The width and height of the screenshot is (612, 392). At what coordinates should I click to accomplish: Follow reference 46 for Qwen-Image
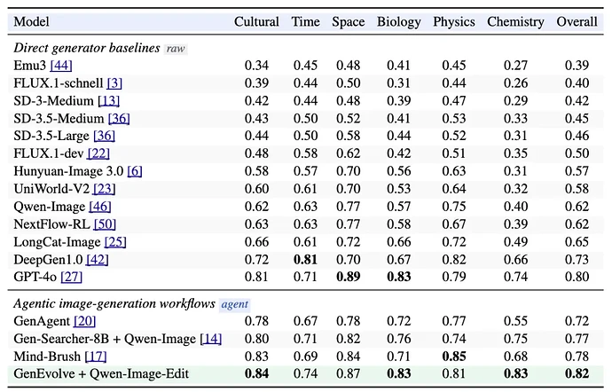100,206
